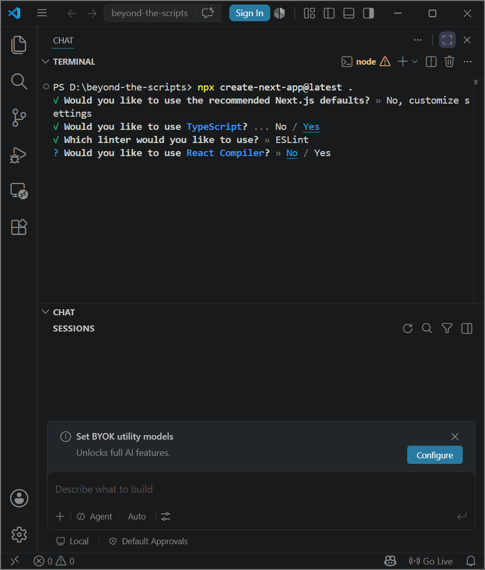
Task: Open the Extensions view icon
Action: pos(19,227)
